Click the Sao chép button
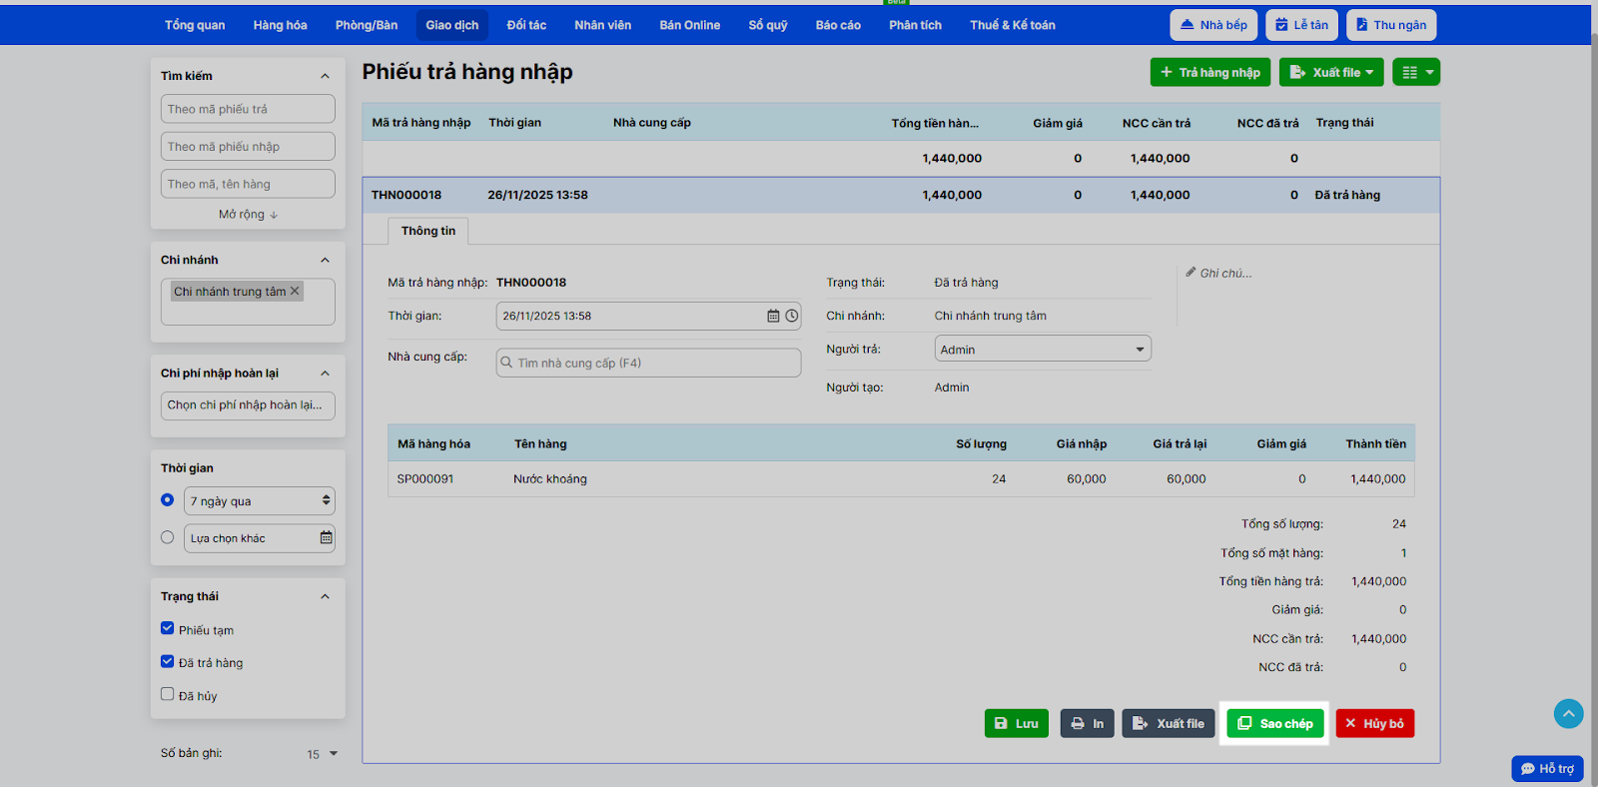The height and width of the screenshot is (787, 1598). click(x=1275, y=723)
